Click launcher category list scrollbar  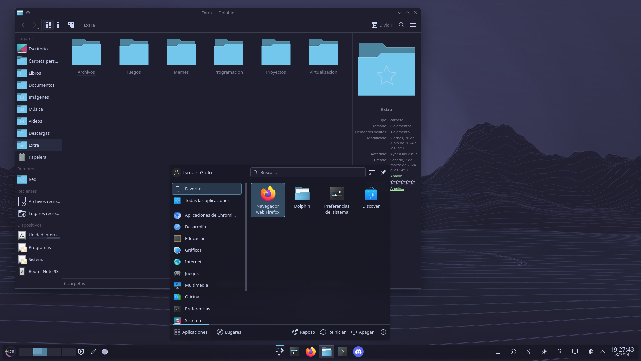click(246, 237)
